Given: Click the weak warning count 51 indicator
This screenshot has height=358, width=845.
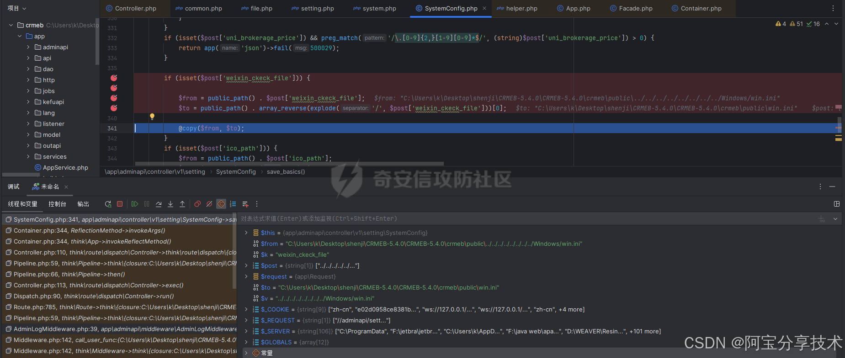Looking at the screenshot, I should click(x=796, y=24).
